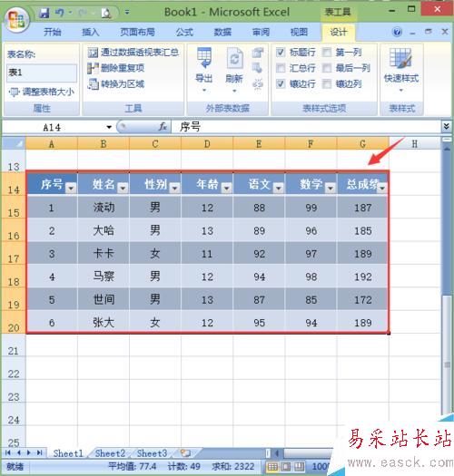This screenshot has height=476, width=454.
Task: Switch to Page Break Preview
Action: [x=299, y=466]
